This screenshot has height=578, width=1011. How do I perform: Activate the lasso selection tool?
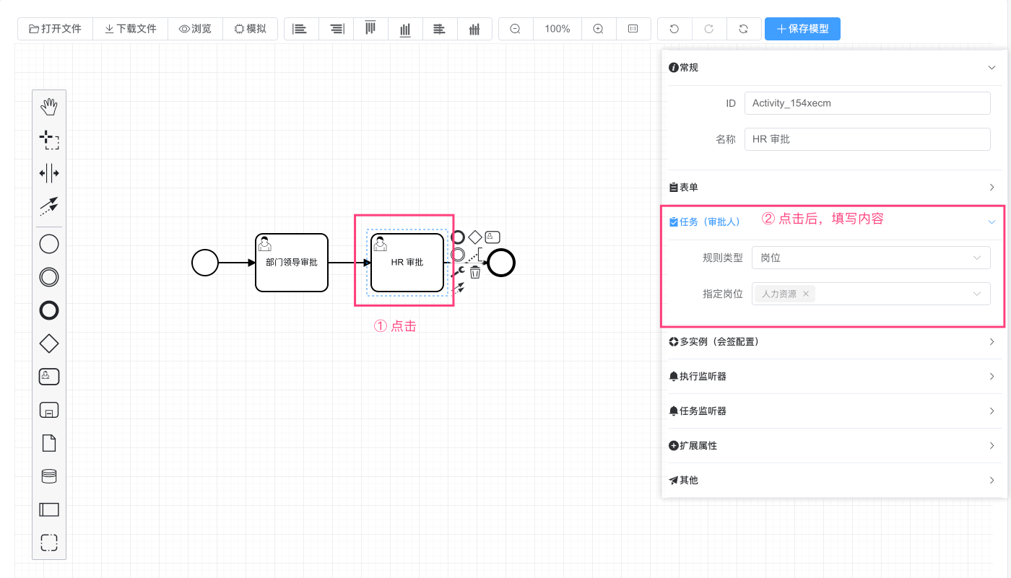point(48,140)
